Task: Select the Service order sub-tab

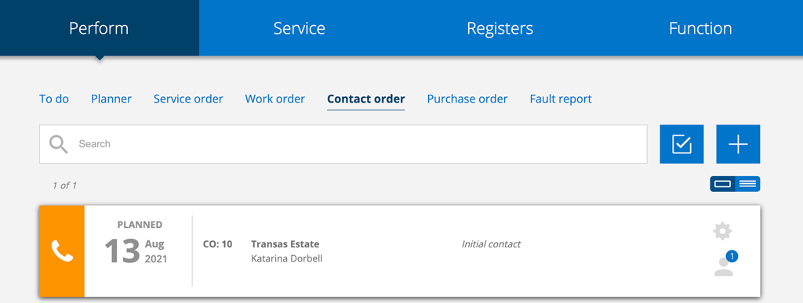Action: [x=188, y=99]
